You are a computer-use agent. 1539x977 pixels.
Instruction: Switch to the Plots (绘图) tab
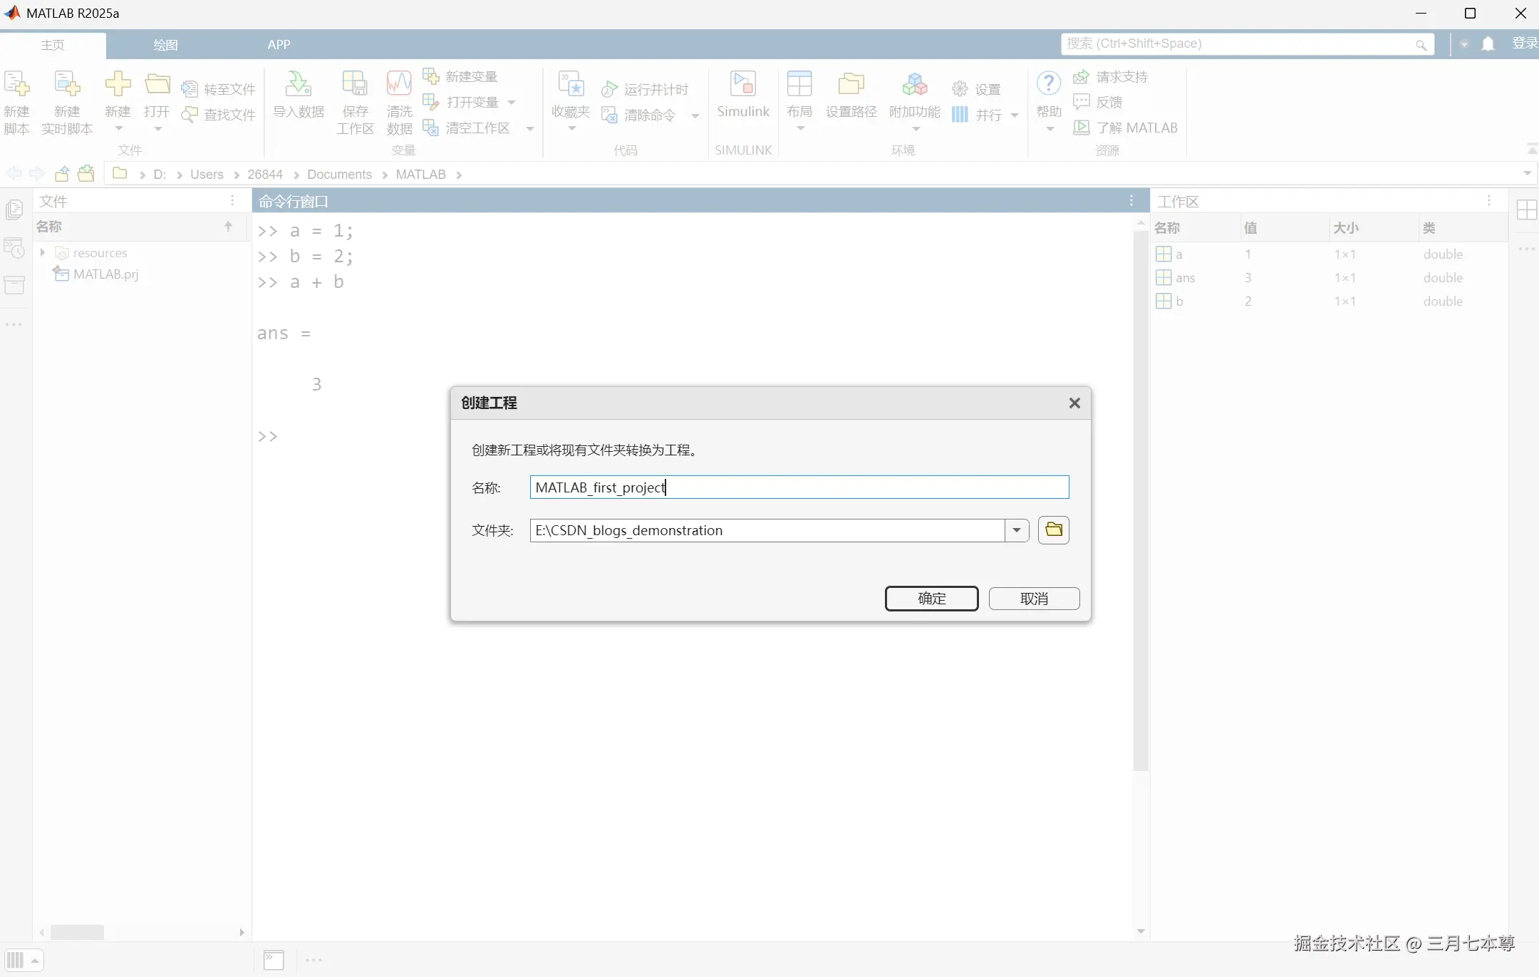(x=165, y=45)
